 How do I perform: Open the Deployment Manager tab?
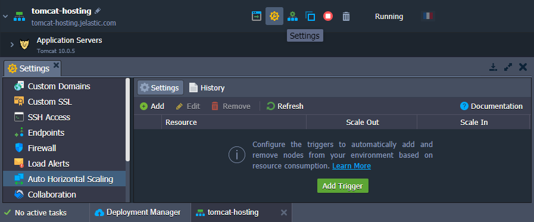point(140,212)
